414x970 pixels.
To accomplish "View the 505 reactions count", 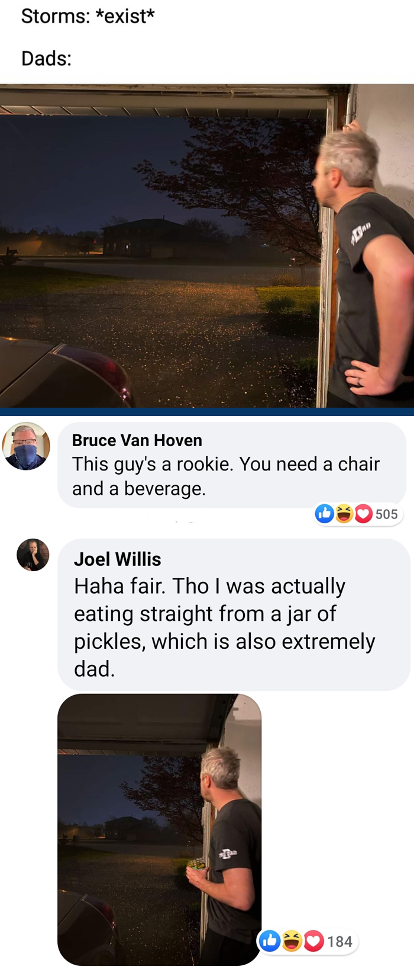I will (x=386, y=514).
